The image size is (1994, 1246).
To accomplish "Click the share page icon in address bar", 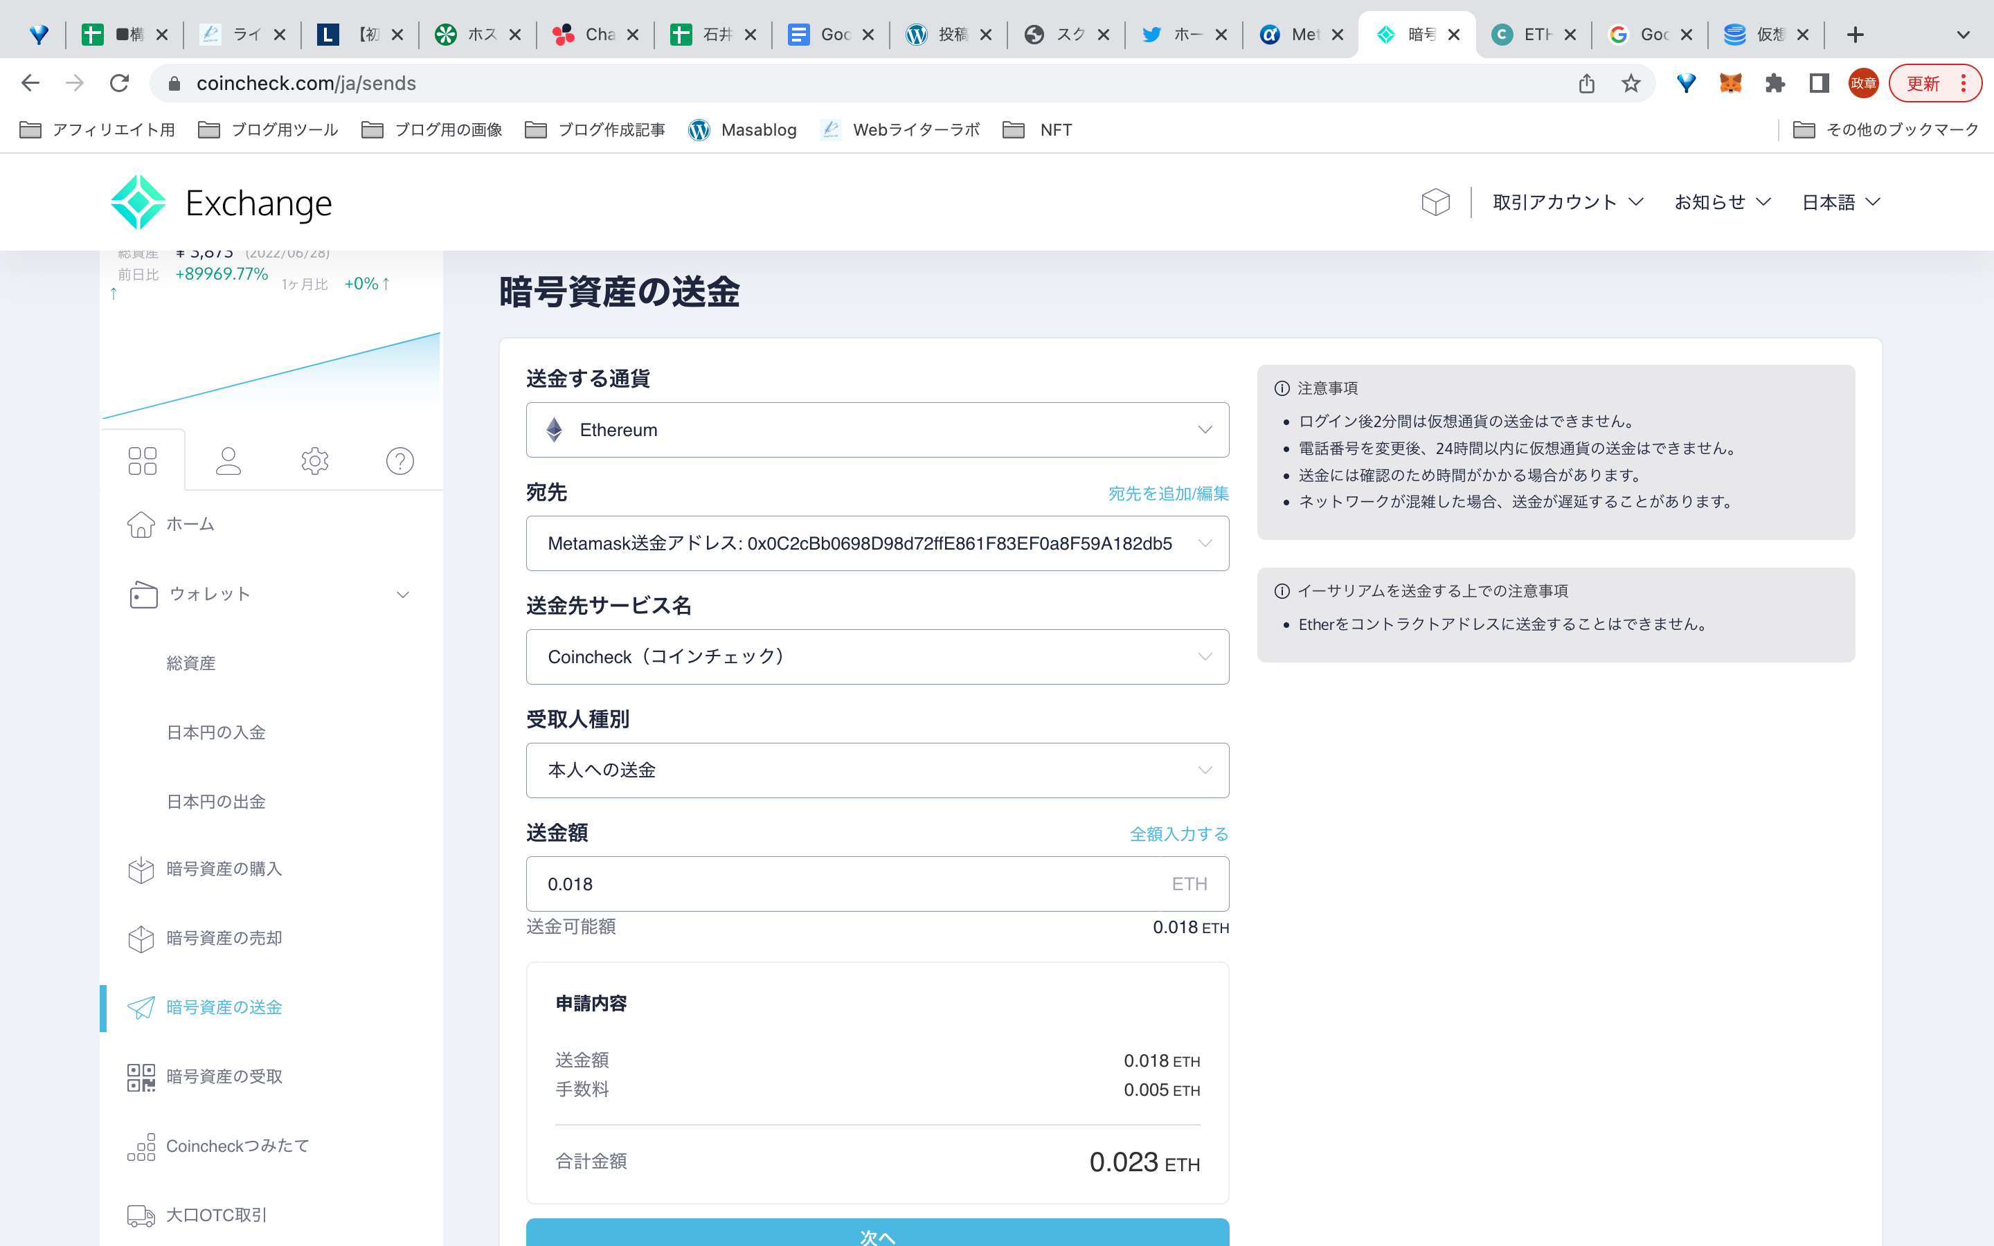I will 1586,83.
